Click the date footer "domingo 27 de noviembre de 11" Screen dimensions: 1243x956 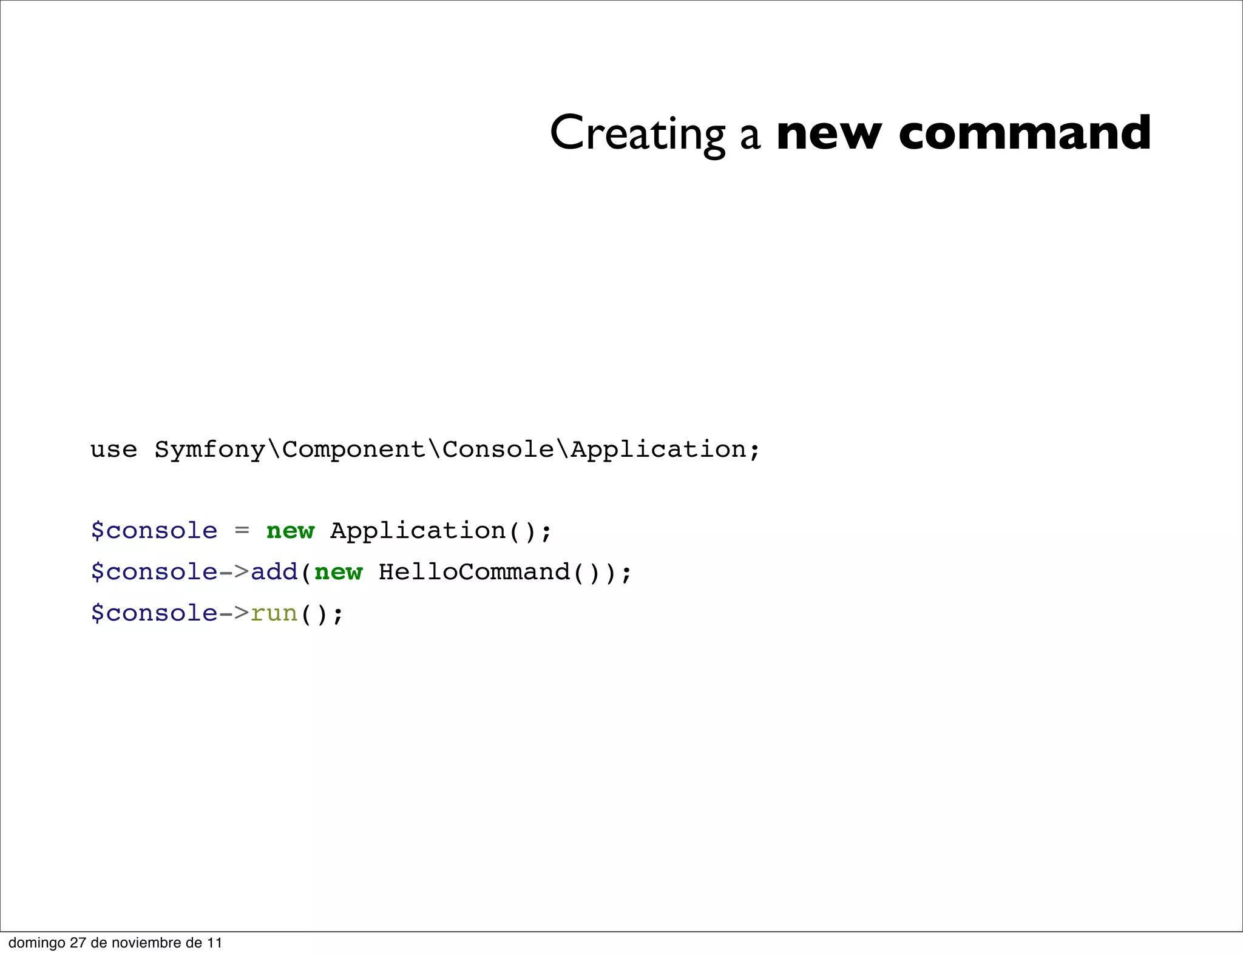115,943
